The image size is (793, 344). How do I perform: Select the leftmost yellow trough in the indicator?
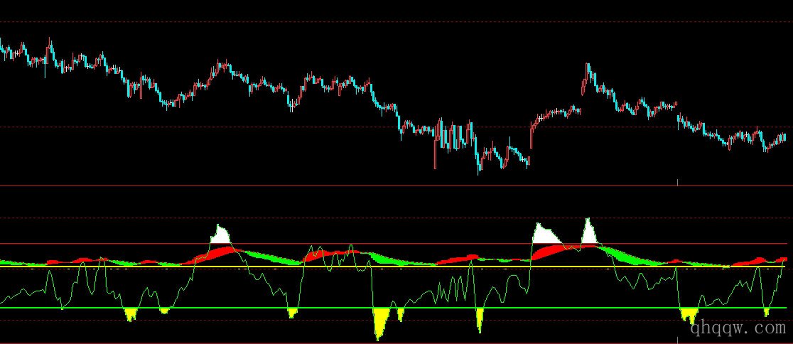coord(130,314)
